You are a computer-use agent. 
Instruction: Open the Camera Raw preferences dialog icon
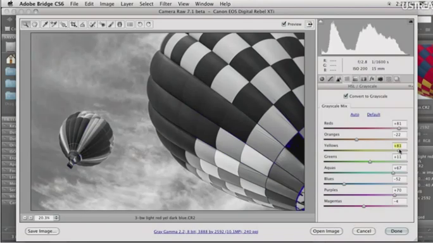pos(130,24)
